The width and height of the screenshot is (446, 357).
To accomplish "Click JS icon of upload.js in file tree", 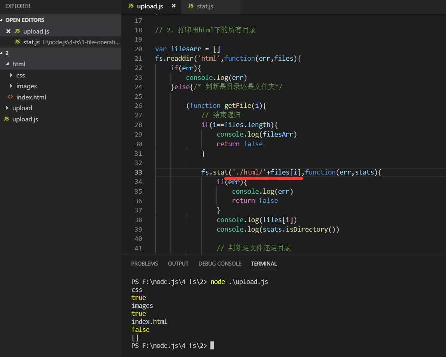I will click(x=6, y=119).
